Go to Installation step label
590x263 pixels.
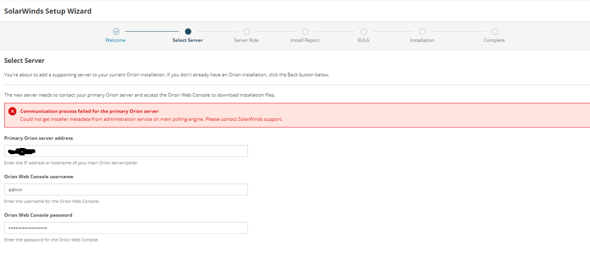pyautogui.click(x=422, y=40)
